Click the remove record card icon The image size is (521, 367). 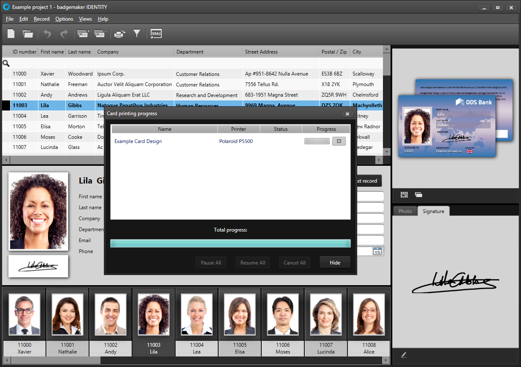click(x=100, y=34)
